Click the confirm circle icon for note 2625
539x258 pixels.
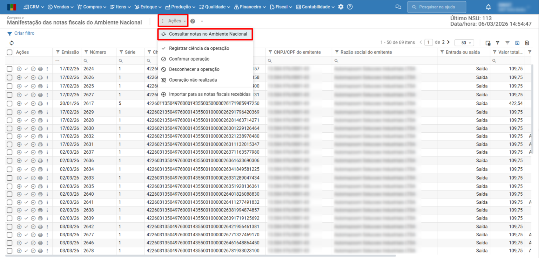(33, 86)
